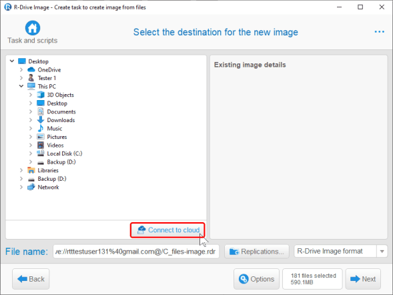This screenshot has width=393, height=295.
Task: Click the Network icon
Action: [31, 187]
